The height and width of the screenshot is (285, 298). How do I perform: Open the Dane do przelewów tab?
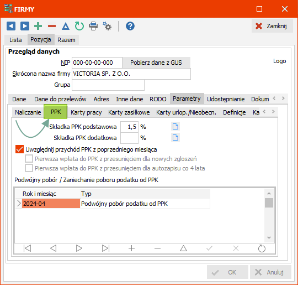pos(60,99)
